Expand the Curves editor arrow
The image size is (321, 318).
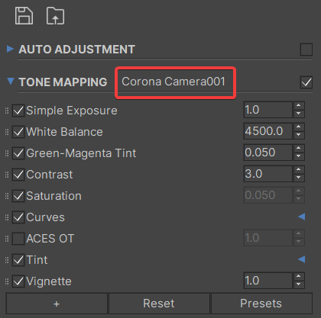click(302, 217)
